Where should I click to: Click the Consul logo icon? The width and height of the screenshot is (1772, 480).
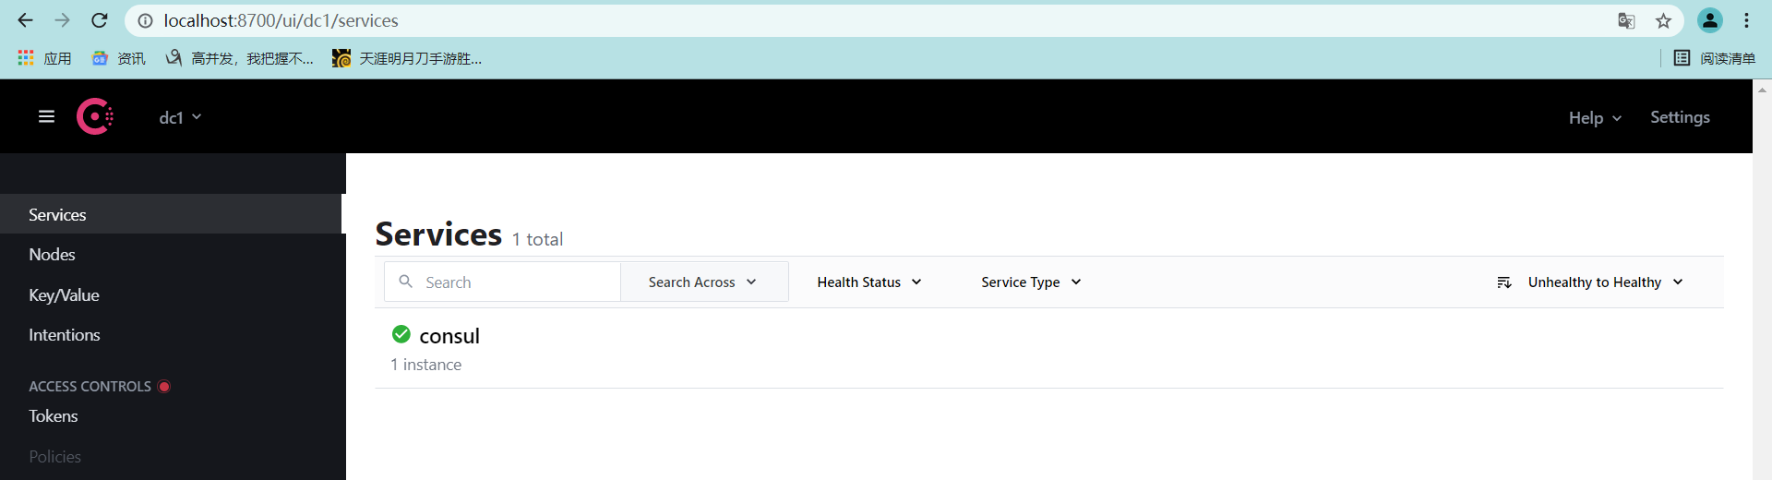[x=95, y=116]
